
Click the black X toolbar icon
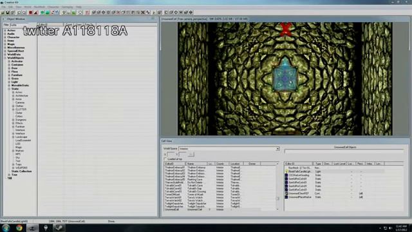(143, 12)
